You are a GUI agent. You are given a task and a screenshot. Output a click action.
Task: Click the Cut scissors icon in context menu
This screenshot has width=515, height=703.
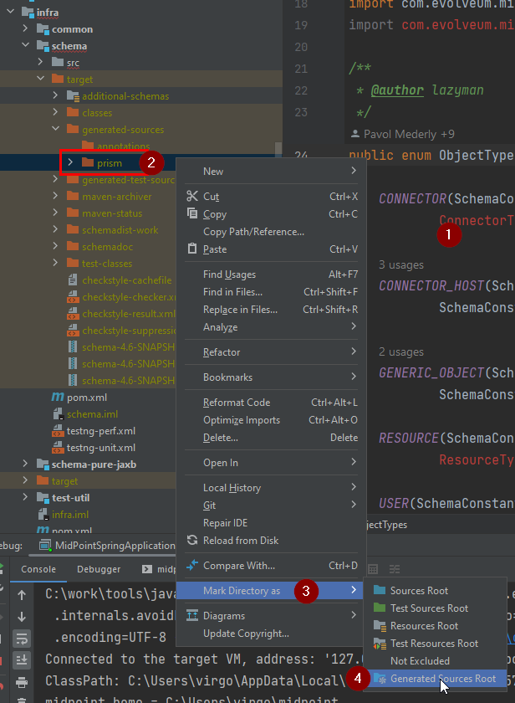pos(191,197)
